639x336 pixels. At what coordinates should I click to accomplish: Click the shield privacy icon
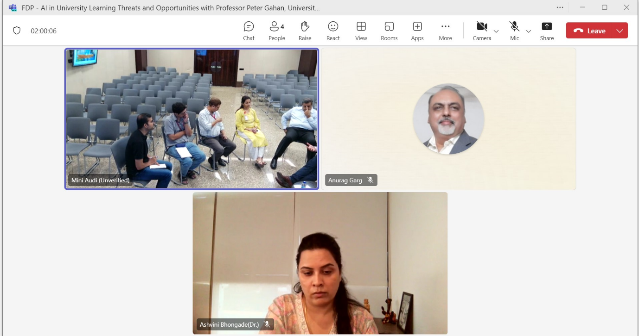[x=17, y=31]
